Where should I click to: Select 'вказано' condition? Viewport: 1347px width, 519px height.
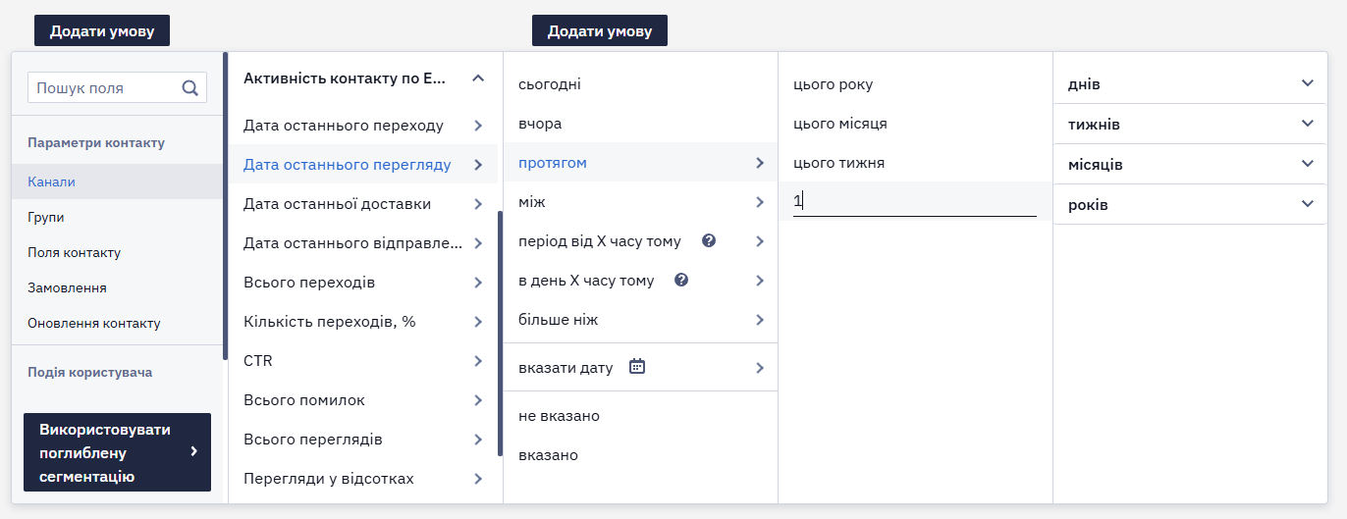pyautogui.click(x=640, y=455)
